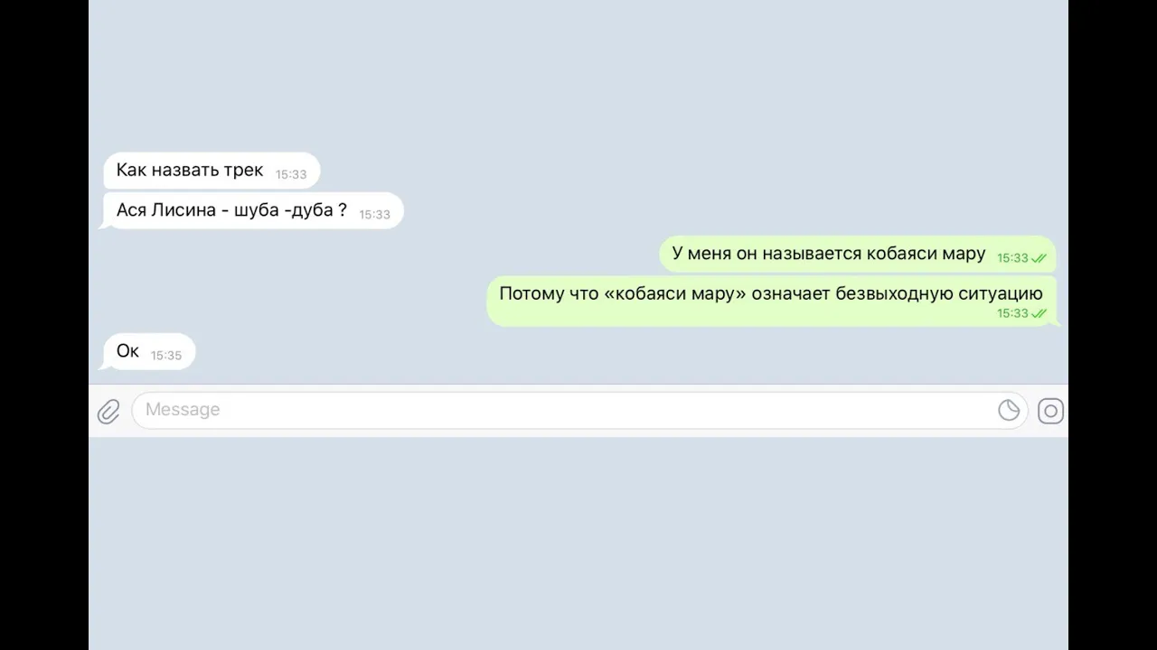This screenshot has height=650, width=1157.
Task: Click read checkmarks on 'кобаяси мару' message
Action: point(1039,258)
